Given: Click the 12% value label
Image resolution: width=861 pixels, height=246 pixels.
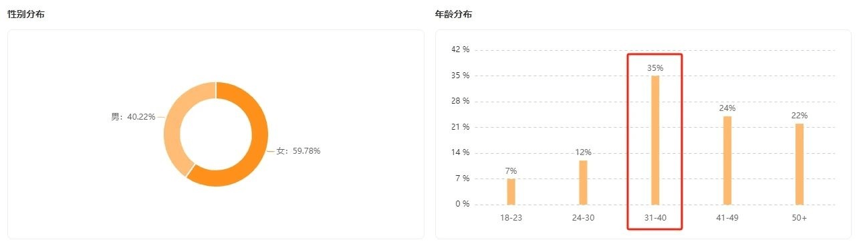Looking at the screenshot, I should 583,152.
